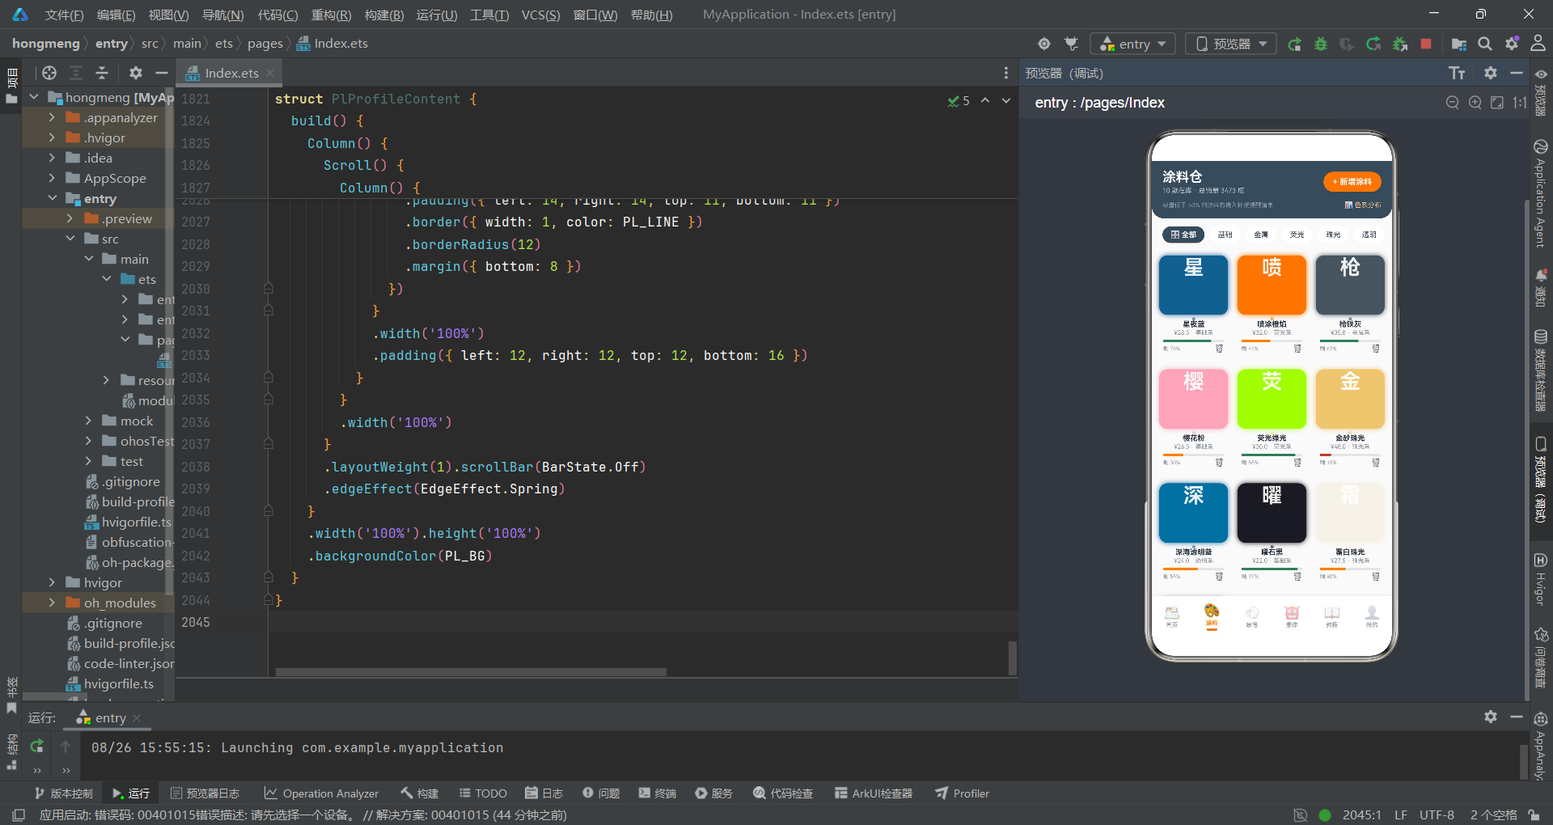Image resolution: width=1553 pixels, height=825 pixels.
Task: Click the inspection widget showing 5 checks
Action: (958, 101)
